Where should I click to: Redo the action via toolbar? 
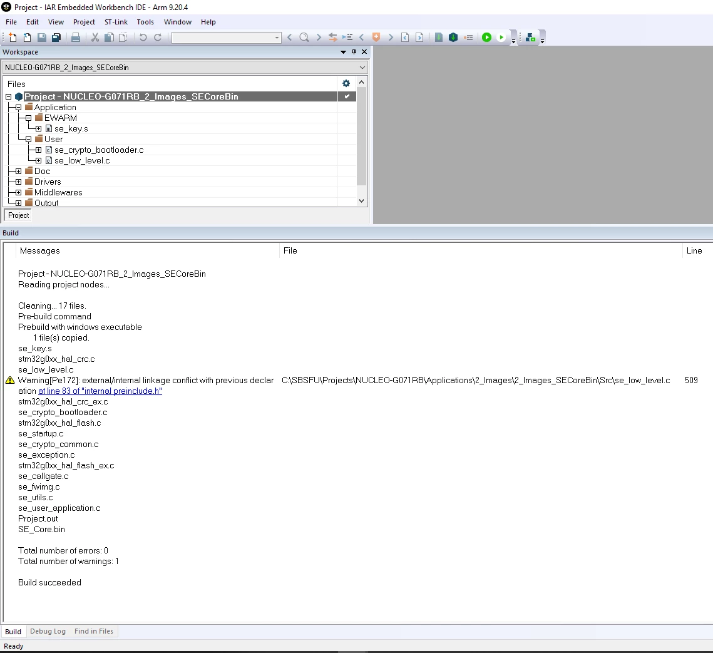(x=158, y=38)
